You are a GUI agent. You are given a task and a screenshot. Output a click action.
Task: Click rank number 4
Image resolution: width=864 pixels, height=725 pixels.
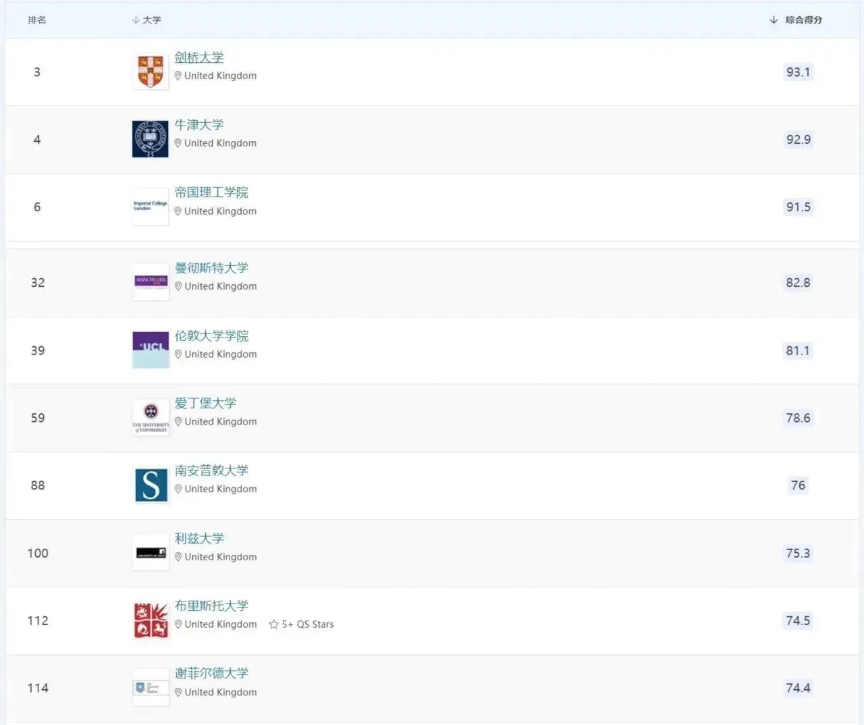coord(37,140)
